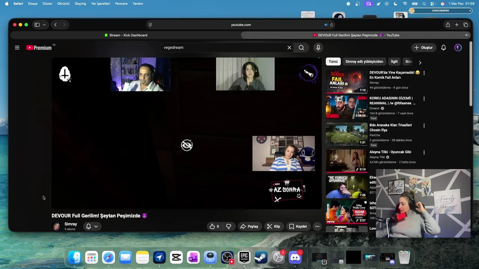The image size is (479, 269).
Task: Open Wi-Fi status in menu bar
Action: tap(405, 3)
